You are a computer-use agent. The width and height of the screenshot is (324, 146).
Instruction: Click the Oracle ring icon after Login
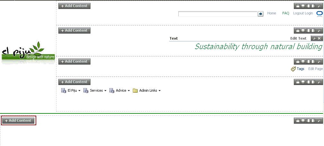point(320,13)
